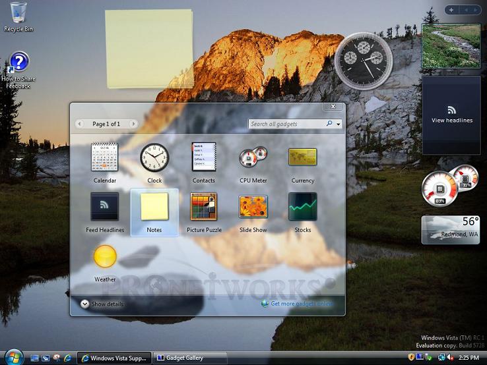Viewport: 487px width, 365px height.
Task: Open the Recycle Bin desktop icon
Action: point(18,16)
